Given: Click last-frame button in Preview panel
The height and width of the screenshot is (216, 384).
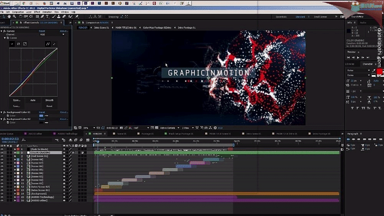Looking at the screenshot, I should (x=368, y=58).
